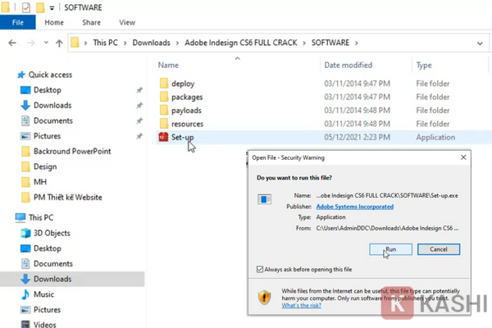Select Desktop under Quick access
This screenshot has width=492, height=328.
(x=48, y=90)
